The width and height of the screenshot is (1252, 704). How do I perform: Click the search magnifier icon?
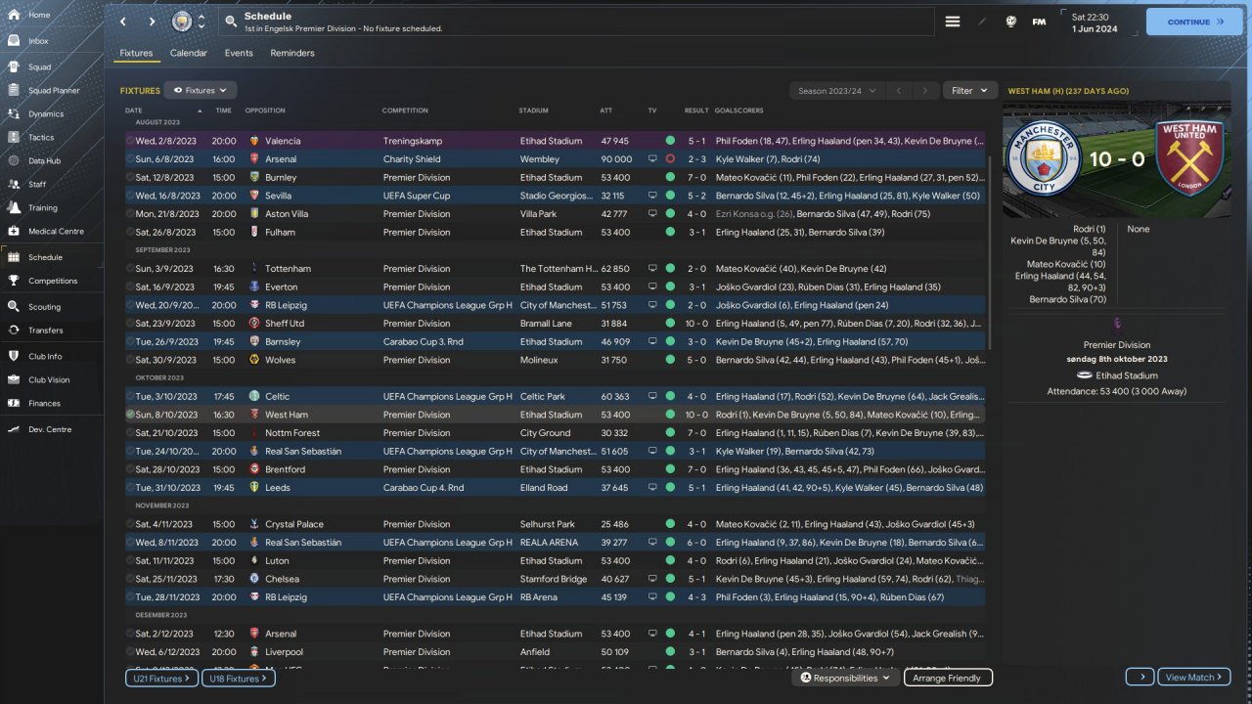(x=230, y=21)
